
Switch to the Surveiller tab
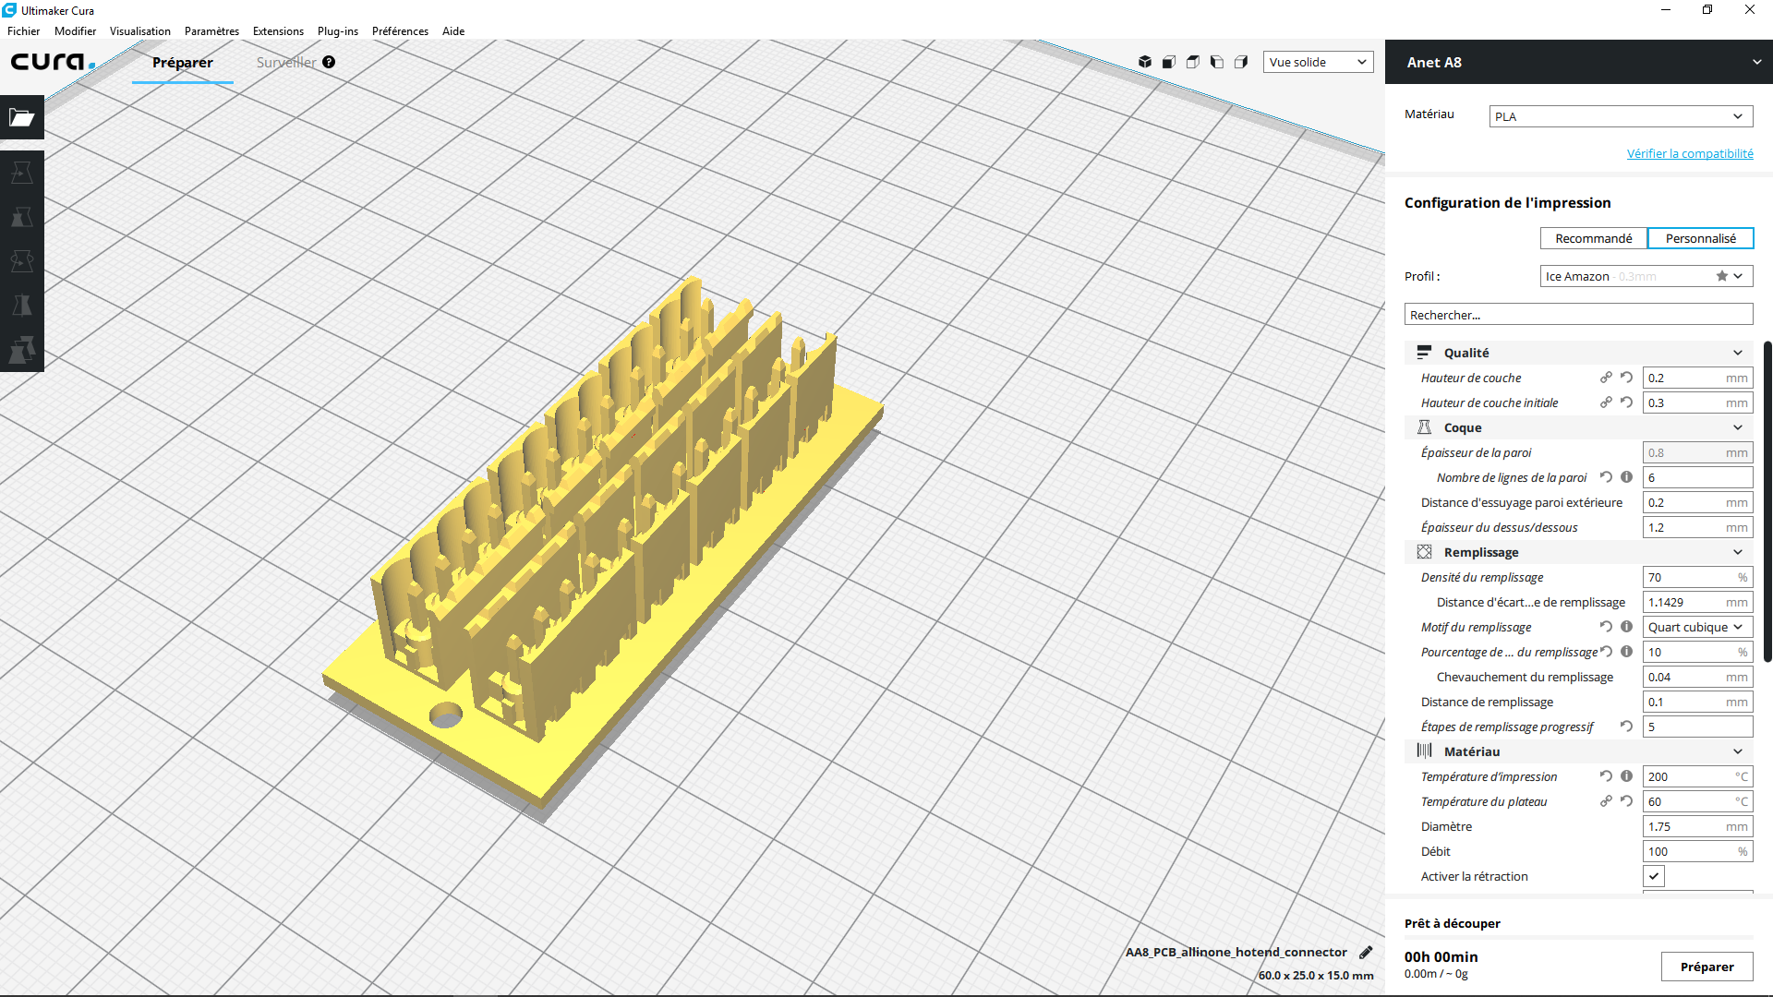point(286,62)
